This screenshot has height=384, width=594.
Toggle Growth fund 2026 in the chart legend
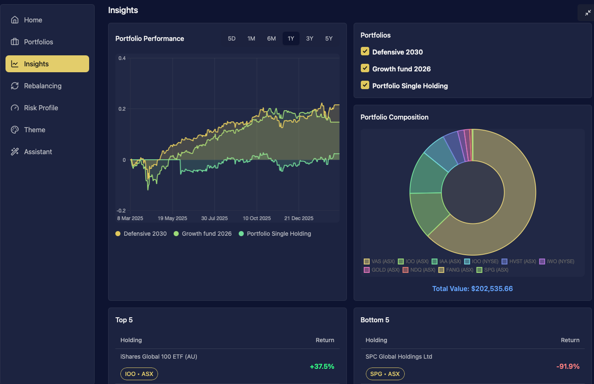tap(203, 234)
